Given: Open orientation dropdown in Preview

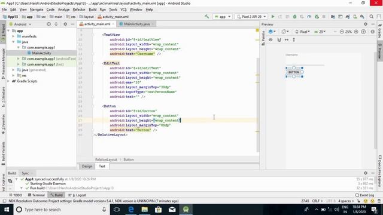Looking at the screenshot, I should click(x=285, y=32).
